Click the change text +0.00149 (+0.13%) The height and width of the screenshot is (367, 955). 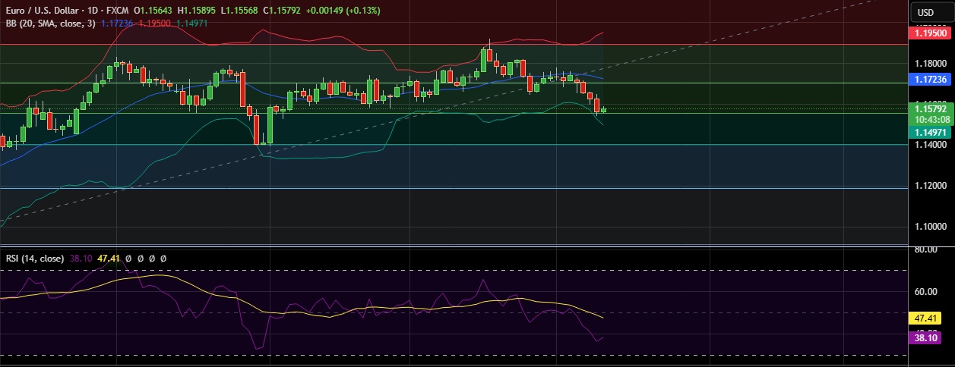pos(344,11)
